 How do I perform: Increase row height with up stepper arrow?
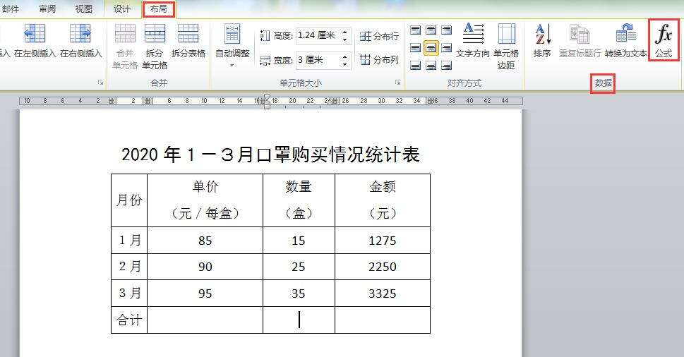[345, 32]
